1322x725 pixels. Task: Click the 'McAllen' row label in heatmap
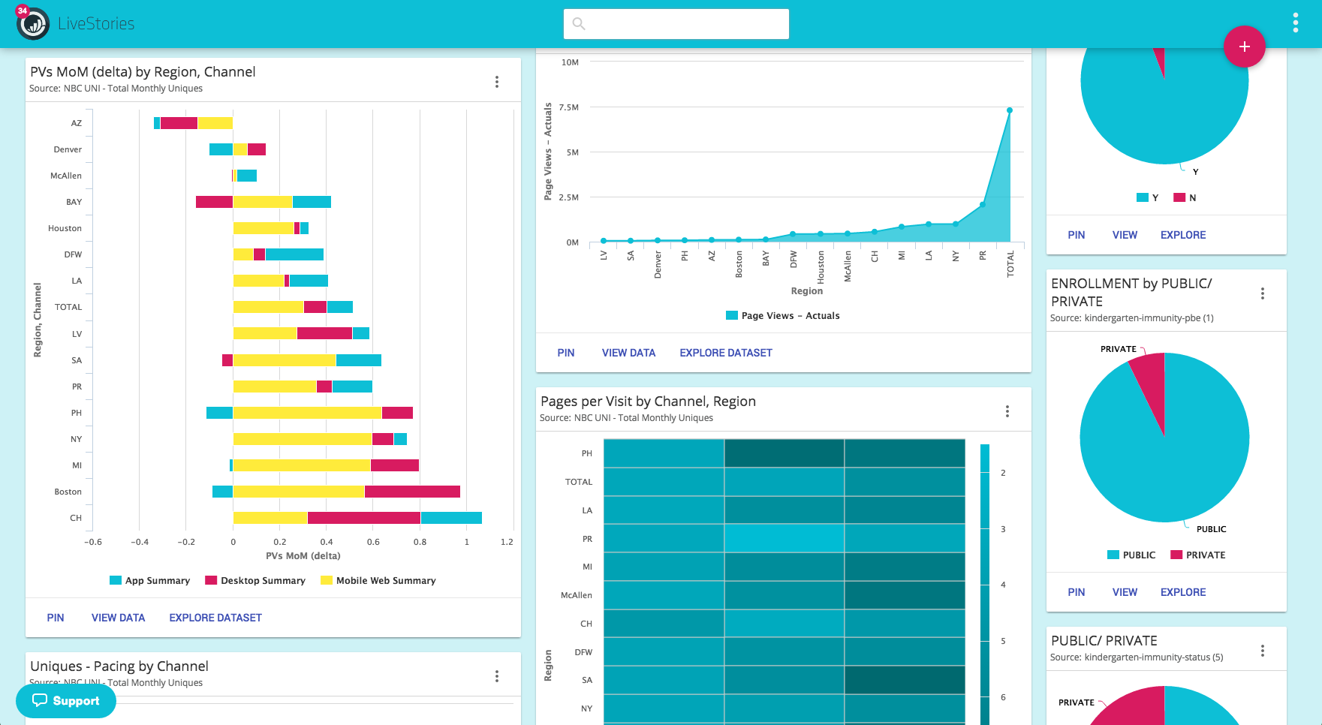click(x=577, y=595)
